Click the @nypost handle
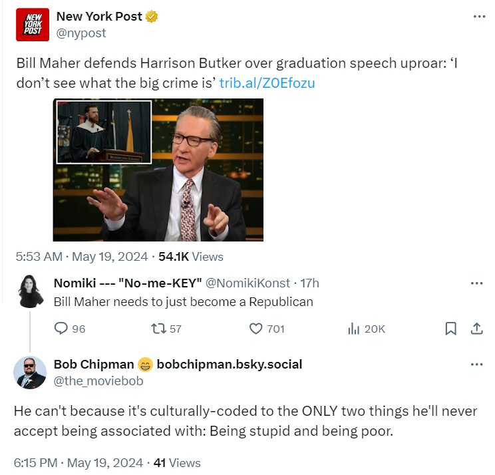The height and width of the screenshot is (475, 495). click(x=81, y=33)
